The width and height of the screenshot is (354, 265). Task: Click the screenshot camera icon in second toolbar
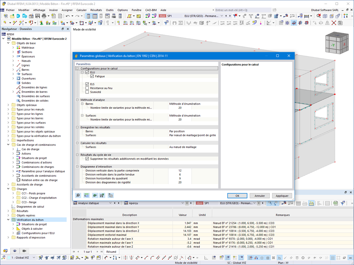pyautogui.click(x=340, y=23)
